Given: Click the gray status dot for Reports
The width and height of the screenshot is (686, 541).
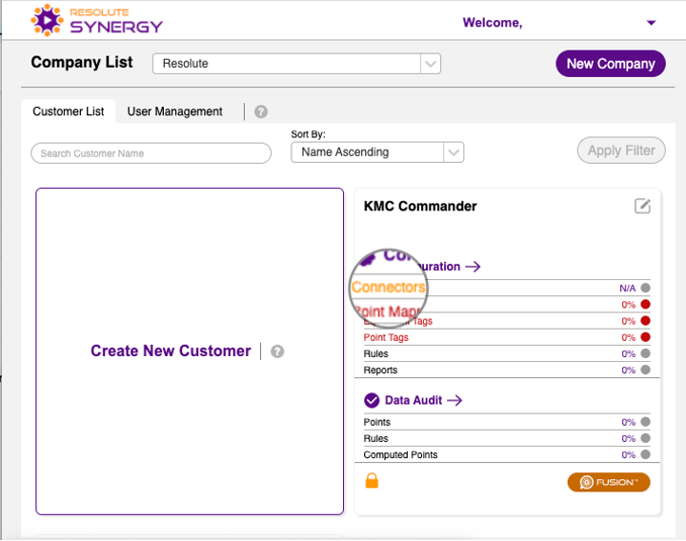Looking at the screenshot, I should 645,370.
